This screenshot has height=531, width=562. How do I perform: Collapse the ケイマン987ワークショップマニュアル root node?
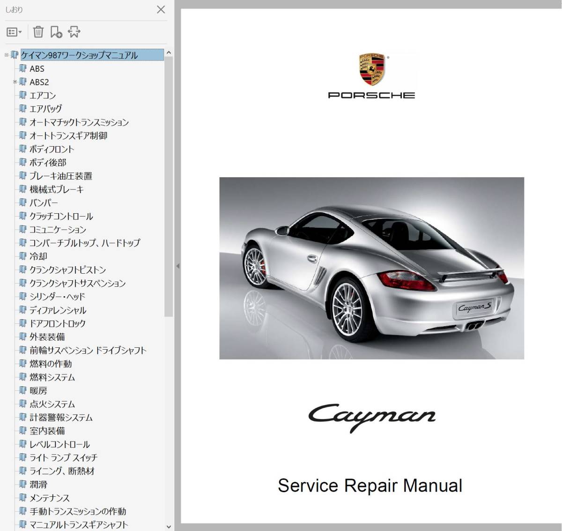pyautogui.click(x=7, y=55)
